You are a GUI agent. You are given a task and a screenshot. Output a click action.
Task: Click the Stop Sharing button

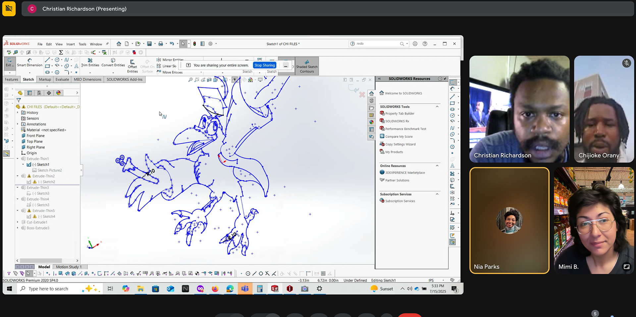click(x=265, y=65)
